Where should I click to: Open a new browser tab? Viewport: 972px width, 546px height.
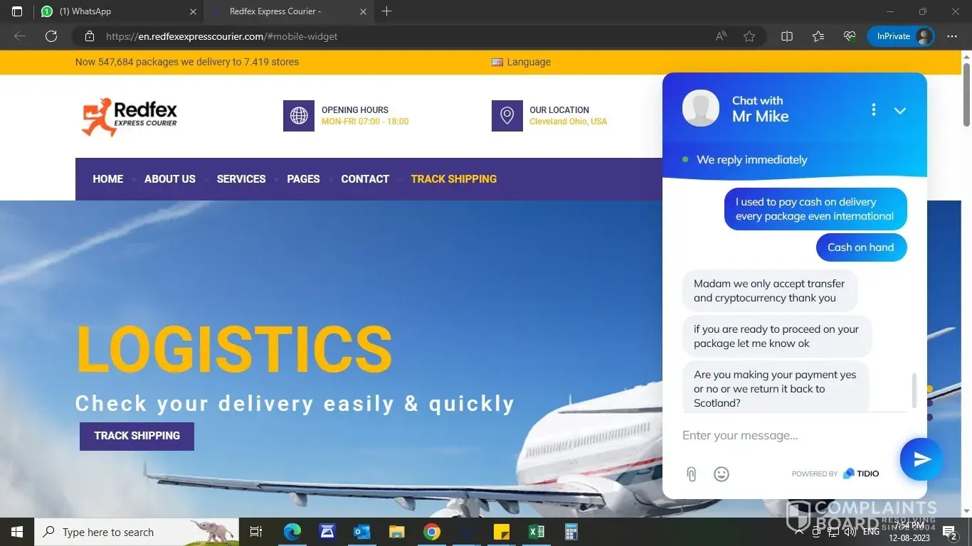(386, 11)
